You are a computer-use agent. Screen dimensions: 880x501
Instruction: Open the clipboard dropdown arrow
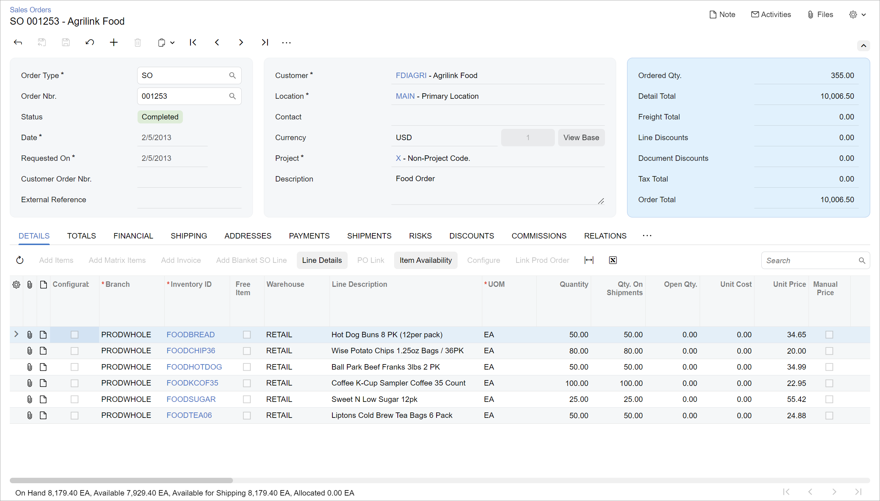(x=173, y=43)
